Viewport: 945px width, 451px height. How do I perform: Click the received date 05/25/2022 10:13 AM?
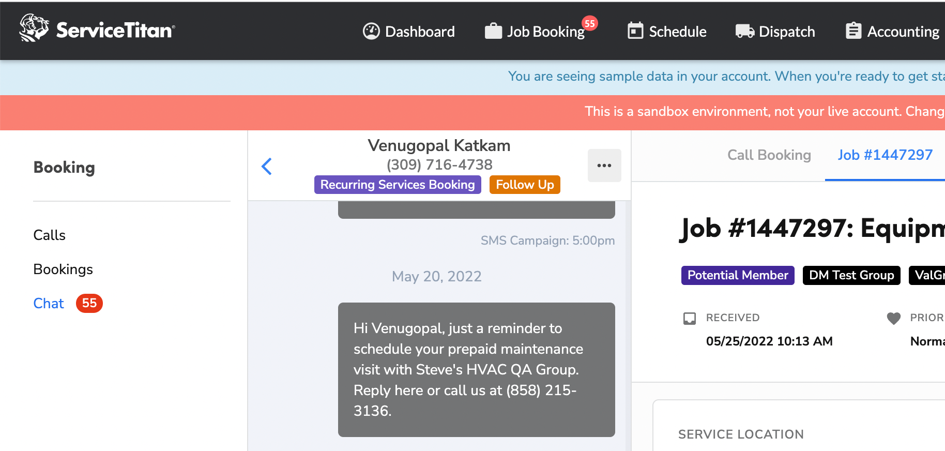pyautogui.click(x=769, y=341)
